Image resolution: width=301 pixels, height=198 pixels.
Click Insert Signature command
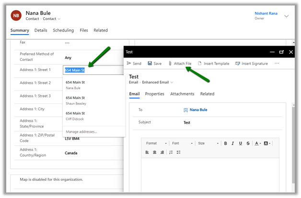[251, 63]
